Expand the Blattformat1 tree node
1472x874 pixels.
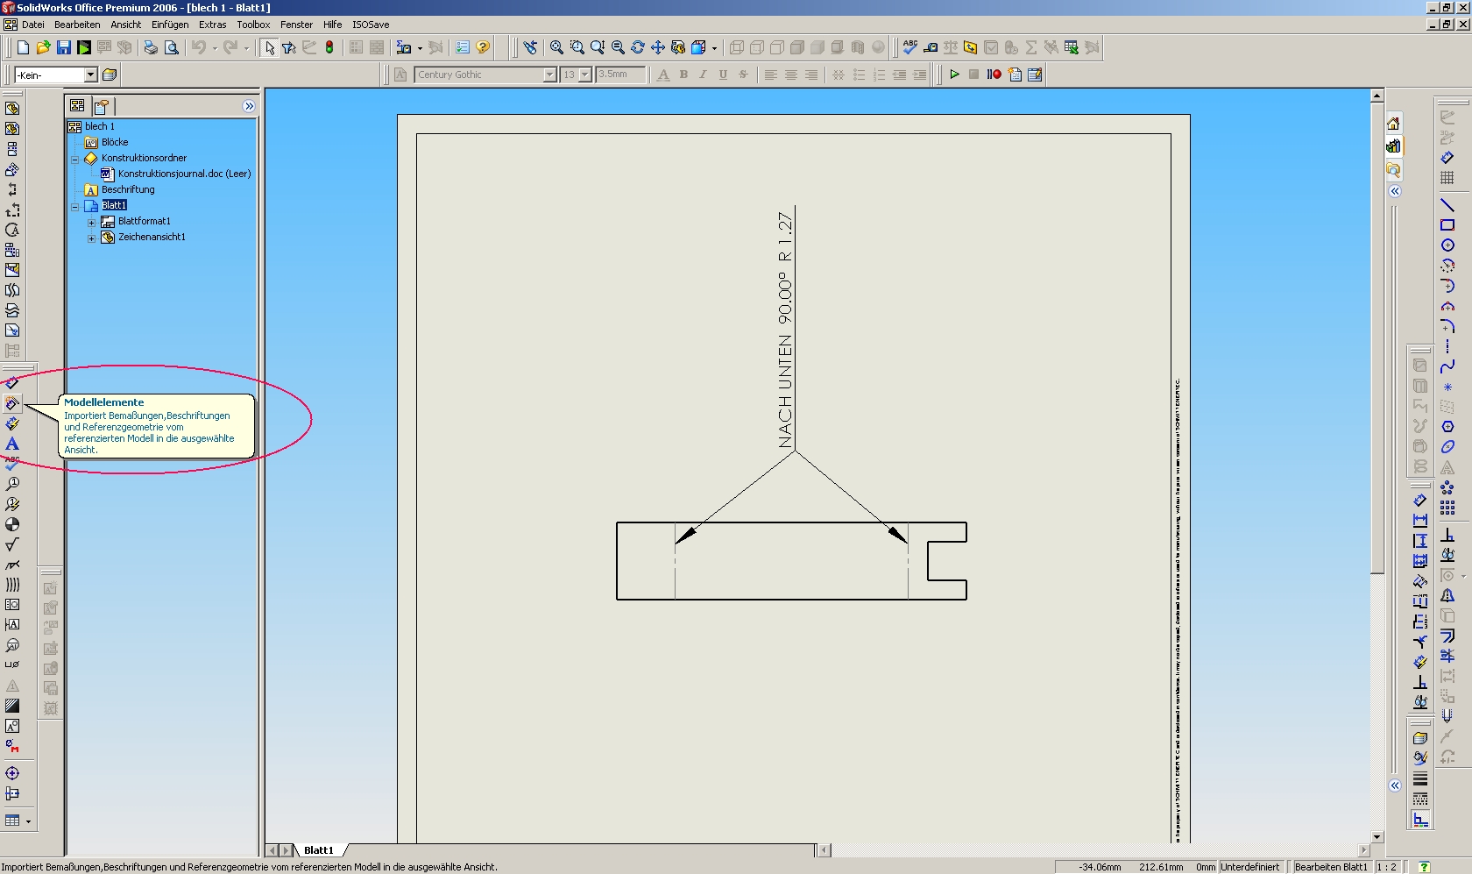pyautogui.click(x=91, y=222)
